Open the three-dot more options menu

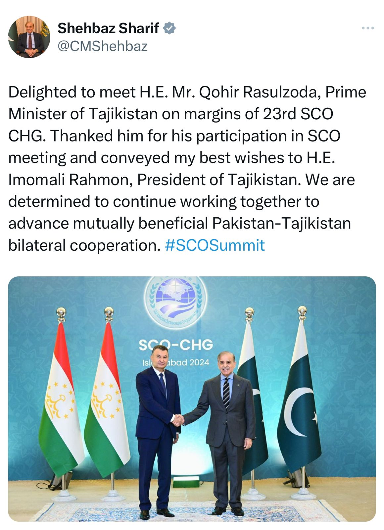367,28
